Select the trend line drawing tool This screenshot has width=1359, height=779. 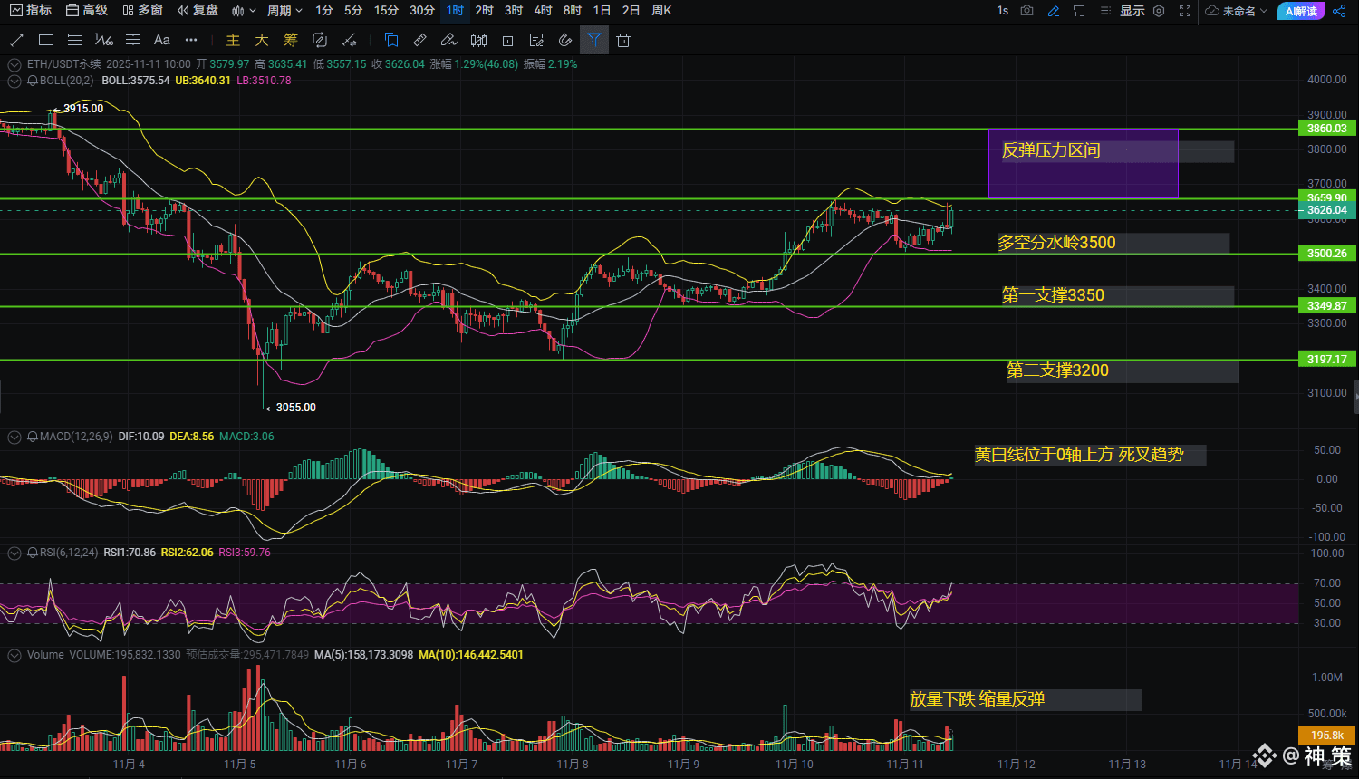pos(16,40)
